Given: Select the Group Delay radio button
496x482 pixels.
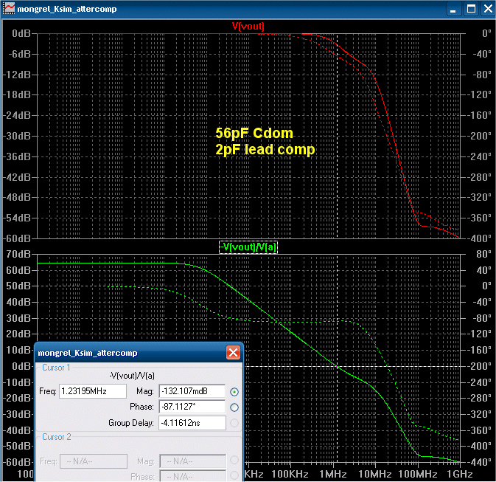Looking at the screenshot, I should 234,423.
